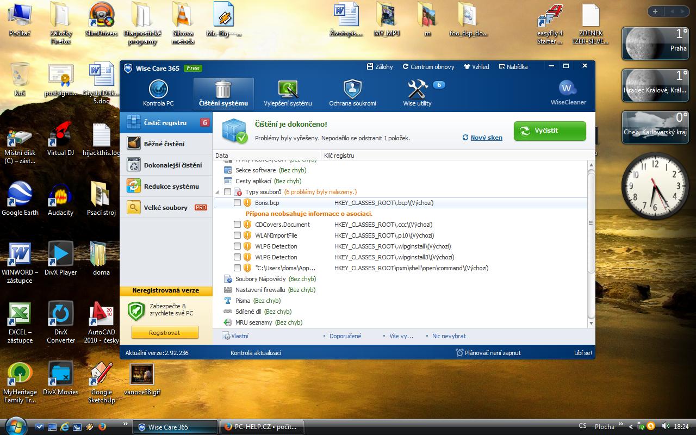The width and height of the screenshot is (696, 435).
Task: Check WLPG Detection wlpginstall checkbox
Action: tap(237, 246)
